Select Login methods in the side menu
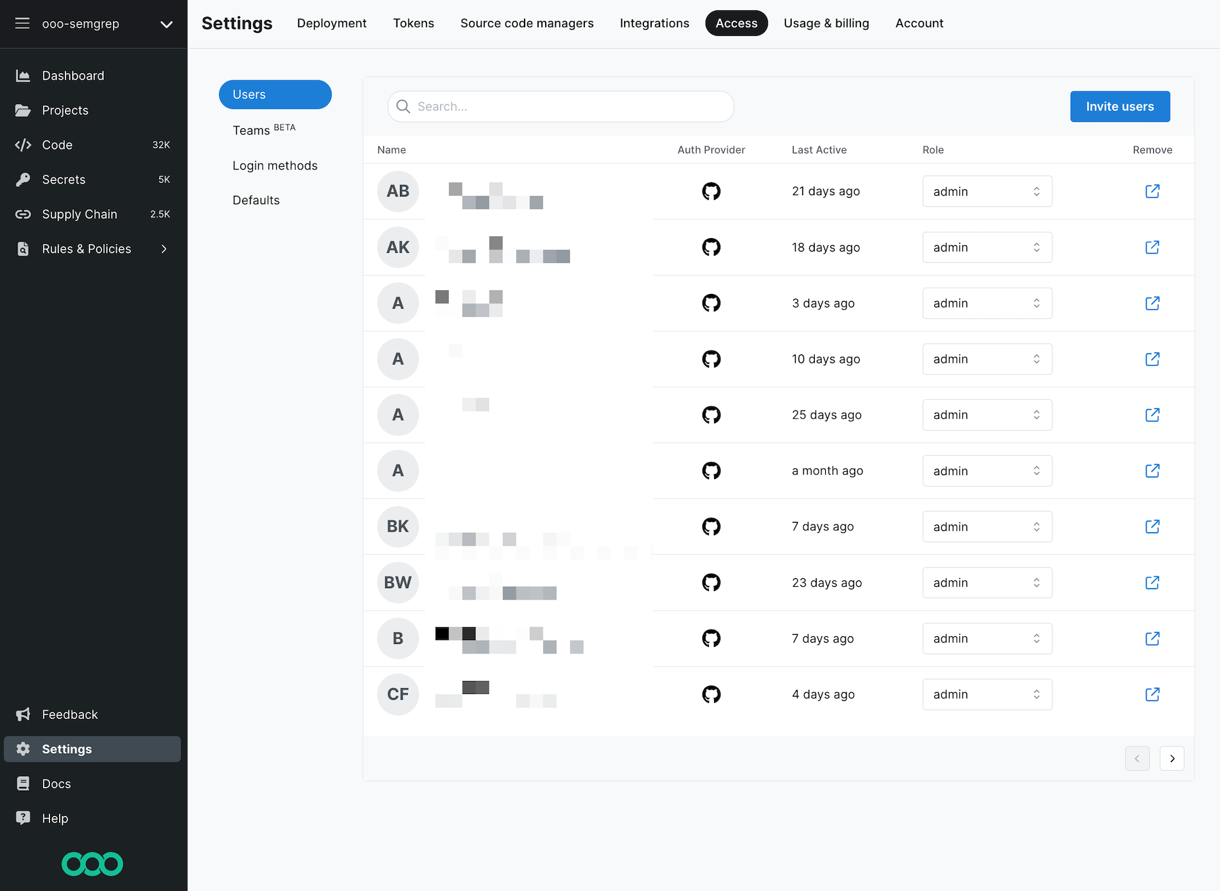The height and width of the screenshot is (891, 1220). pyautogui.click(x=275, y=166)
